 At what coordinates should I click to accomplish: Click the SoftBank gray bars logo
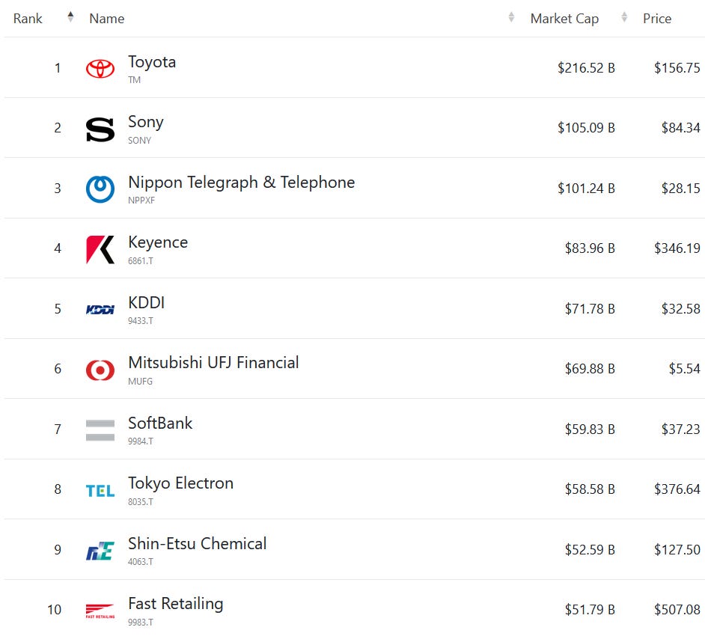(x=100, y=430)
